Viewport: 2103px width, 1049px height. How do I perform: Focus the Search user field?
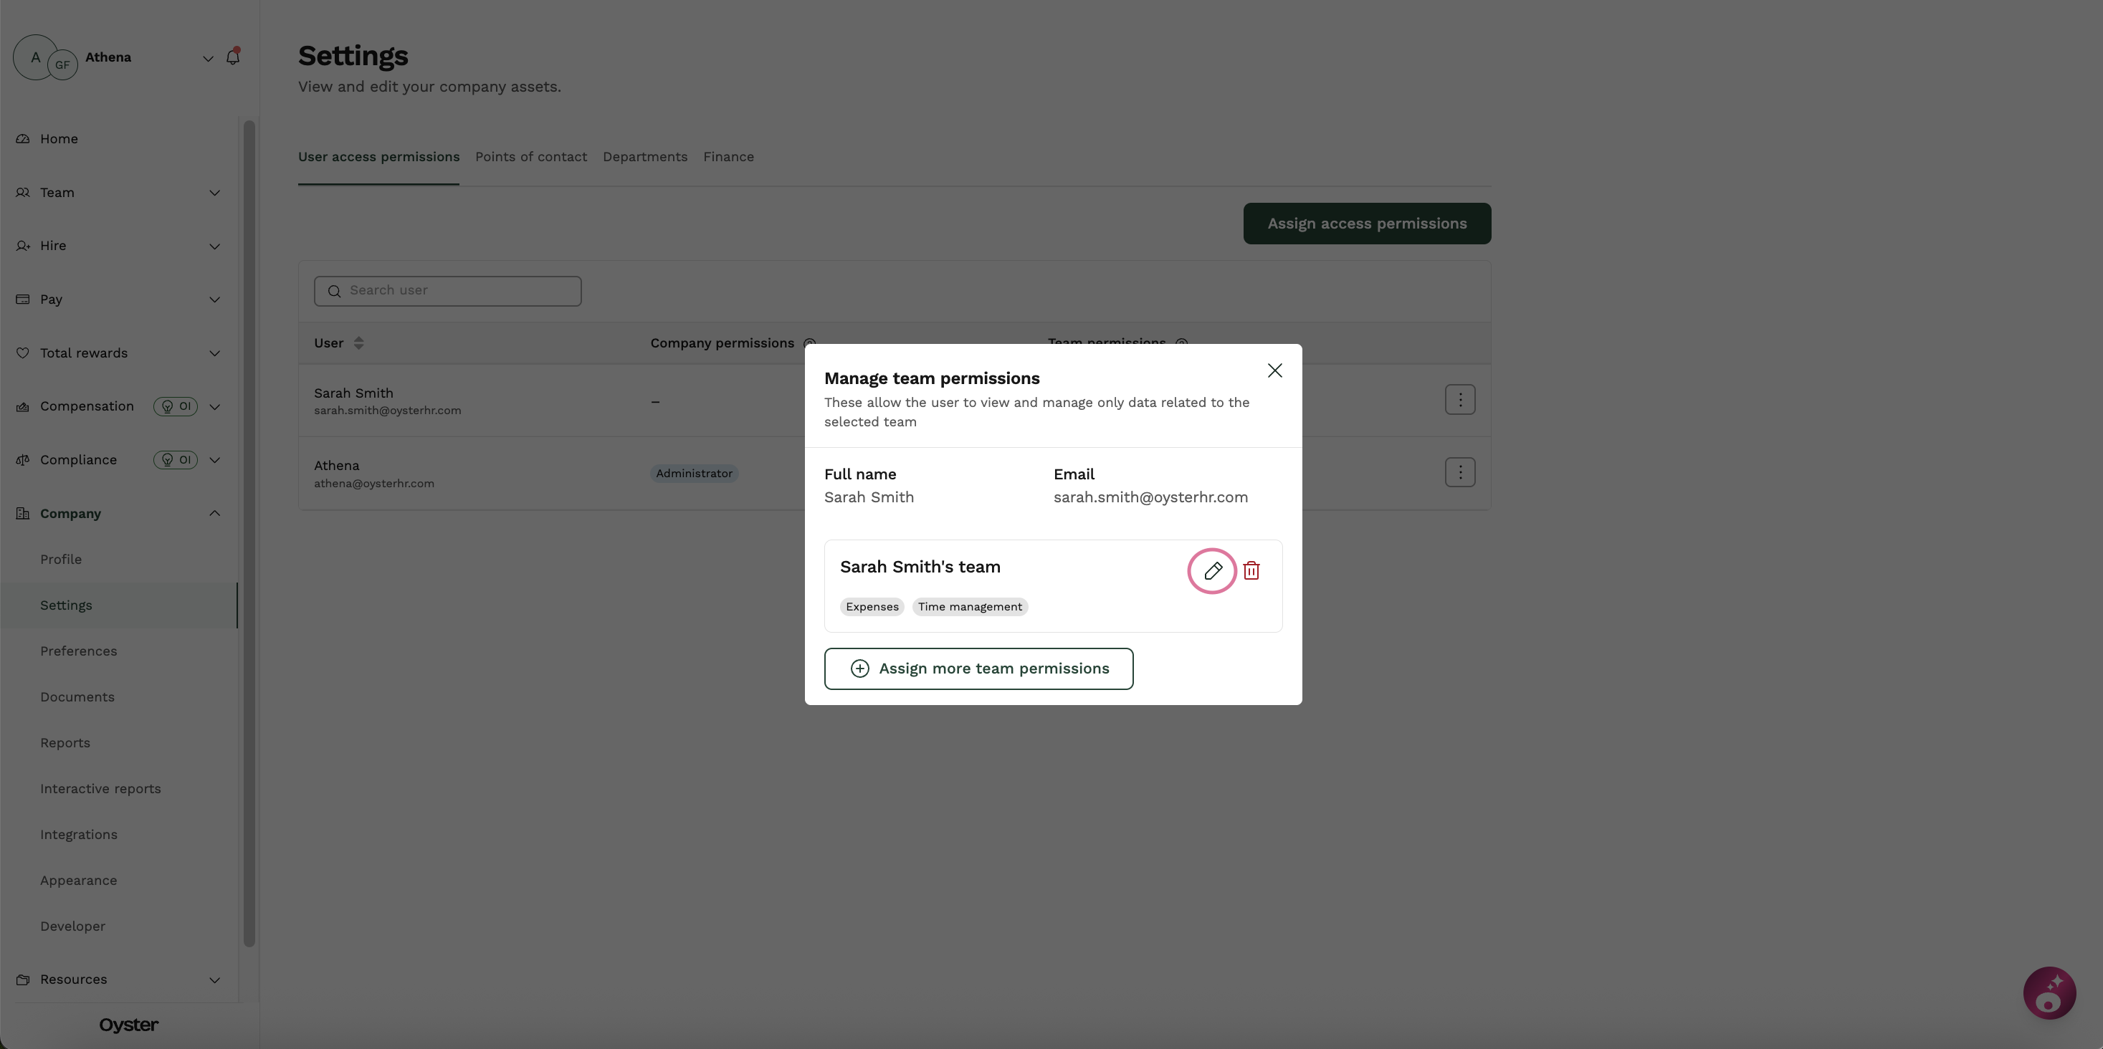coord(447,291)
